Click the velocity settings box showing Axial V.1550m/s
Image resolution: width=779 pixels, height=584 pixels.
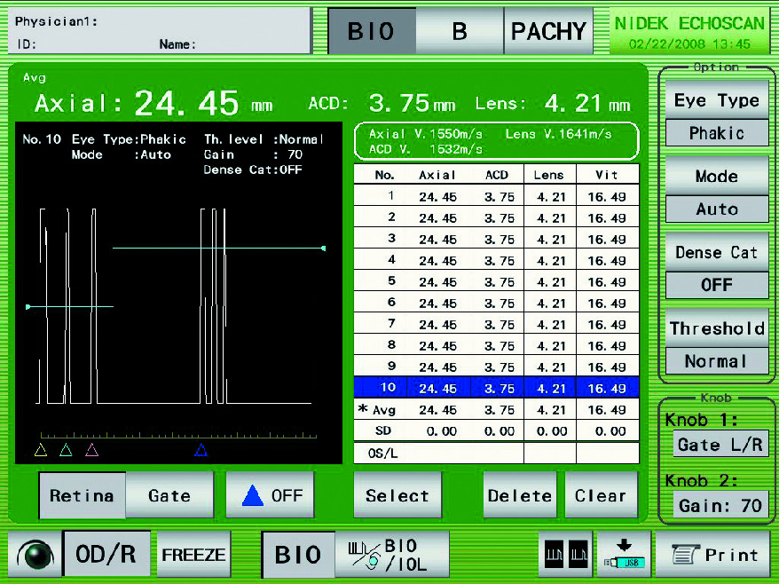click(x=496, y=141)
